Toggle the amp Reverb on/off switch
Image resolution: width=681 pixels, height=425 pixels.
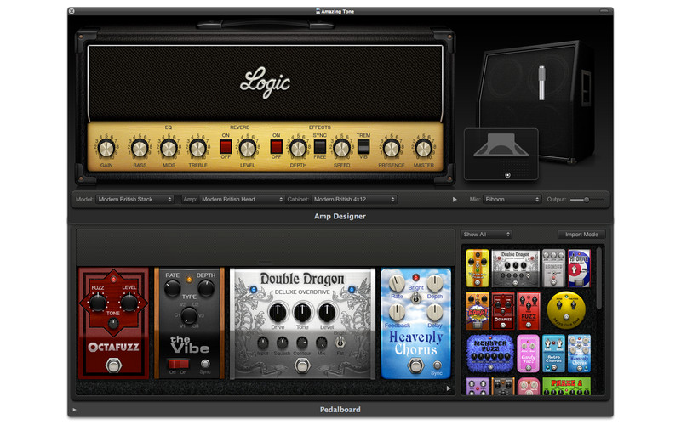tap(226, 147)
